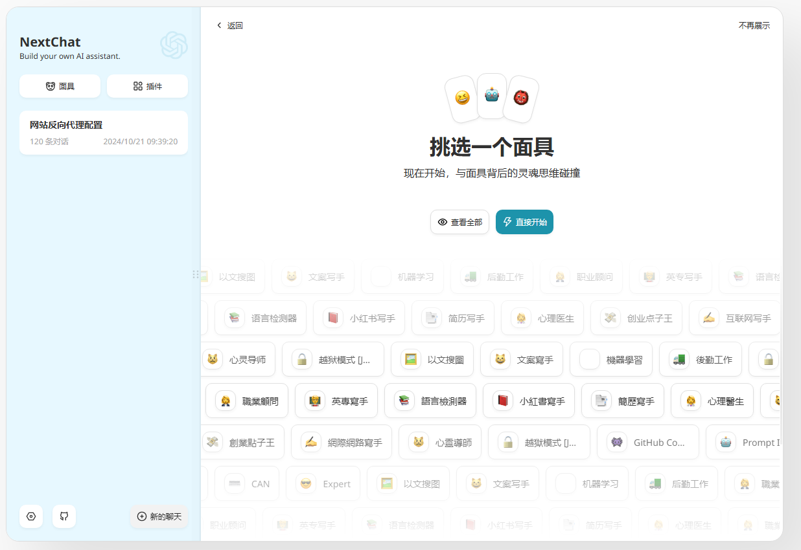This screenshot has height=550, width=801.
Task: Go back using the 返回 chevron
Action: coord(229,26)
